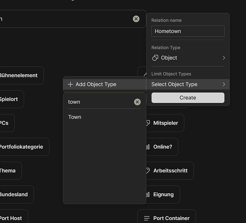Screen dimensions: 246x223
Task: Click the Relation name field containing Hometown
Action: 188,31
